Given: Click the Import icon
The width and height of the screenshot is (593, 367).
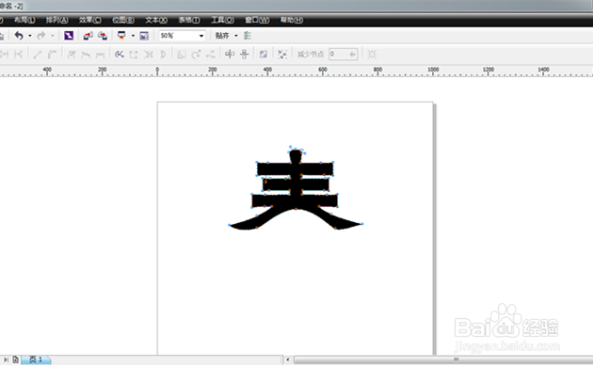Looking at the screenshot, I should pos(88,36).
